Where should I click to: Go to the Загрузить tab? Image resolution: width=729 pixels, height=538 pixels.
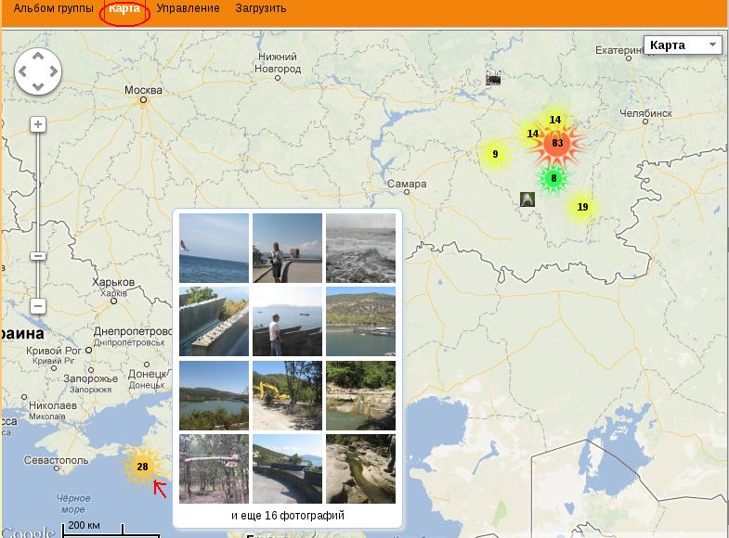pos(261,8)
